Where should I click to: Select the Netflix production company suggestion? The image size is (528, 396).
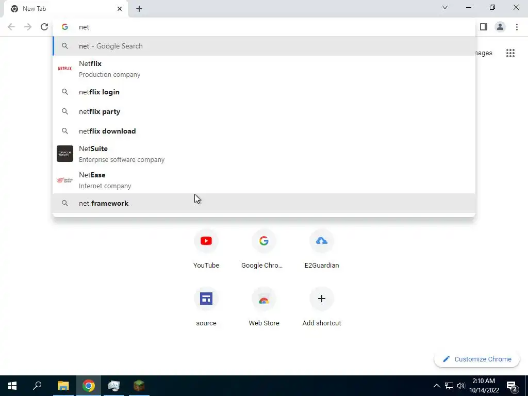point(263,69)
